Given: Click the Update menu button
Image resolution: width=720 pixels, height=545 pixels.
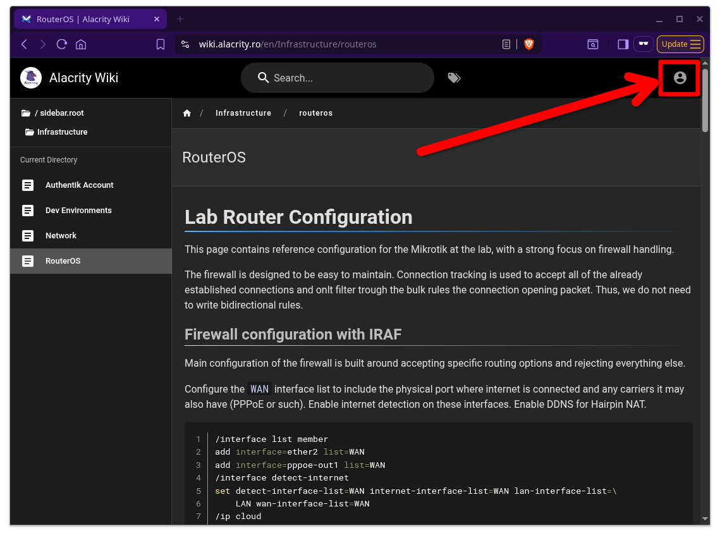Looking at the screenshot, I should [x=681, y=44].
